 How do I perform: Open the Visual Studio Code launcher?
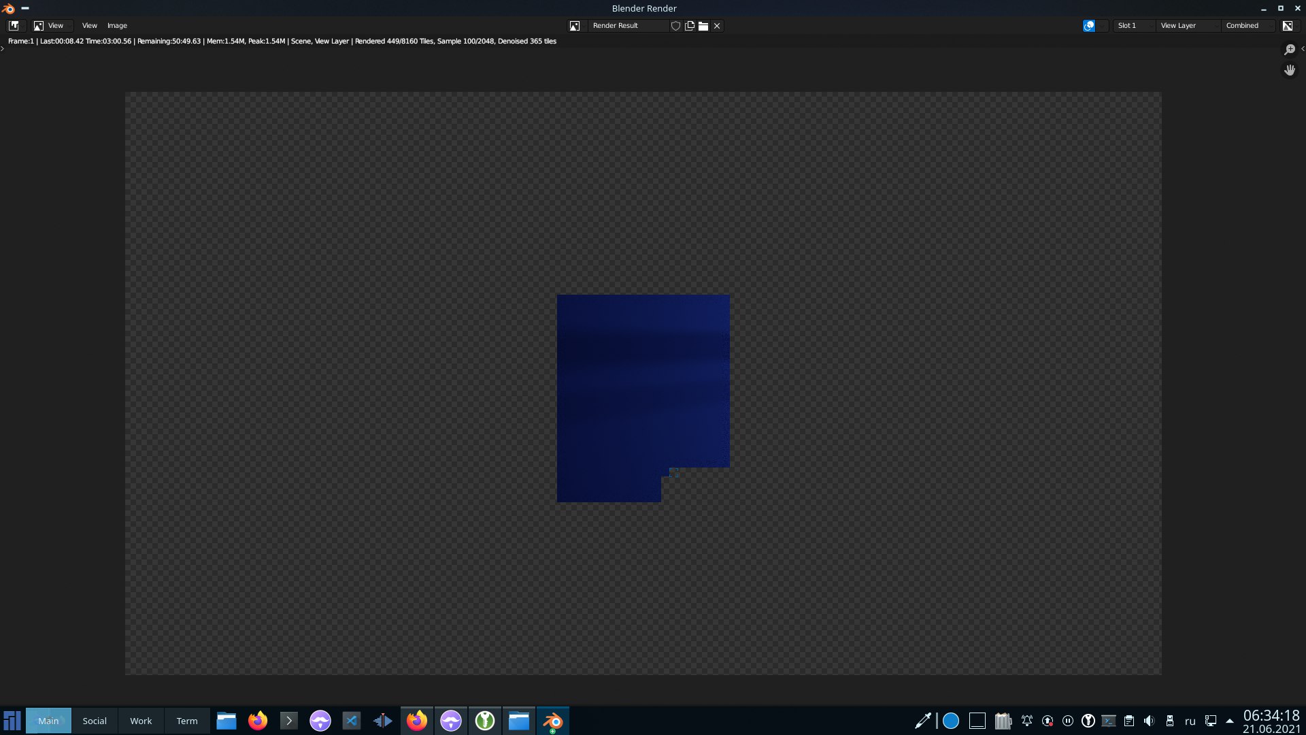(x=352, y=721)
